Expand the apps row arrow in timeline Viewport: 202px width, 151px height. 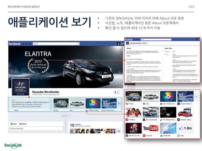click(119, 103)
